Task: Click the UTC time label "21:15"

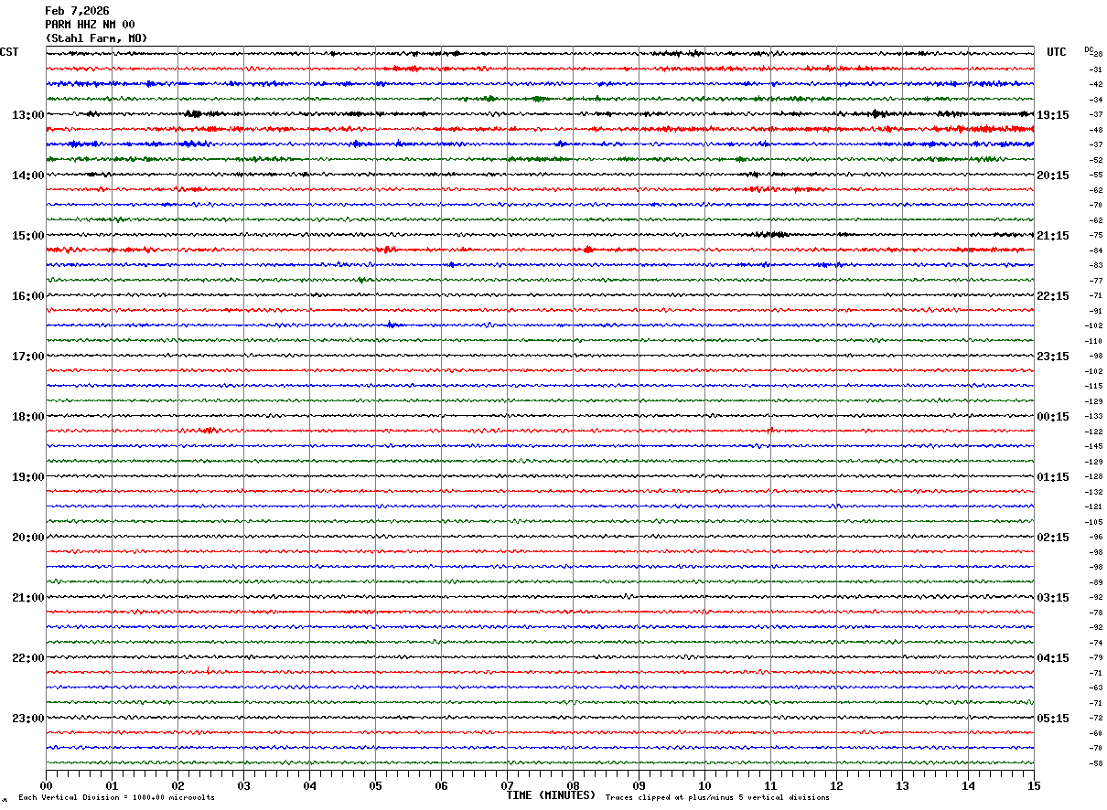Action: click(x=1053, y=236)
